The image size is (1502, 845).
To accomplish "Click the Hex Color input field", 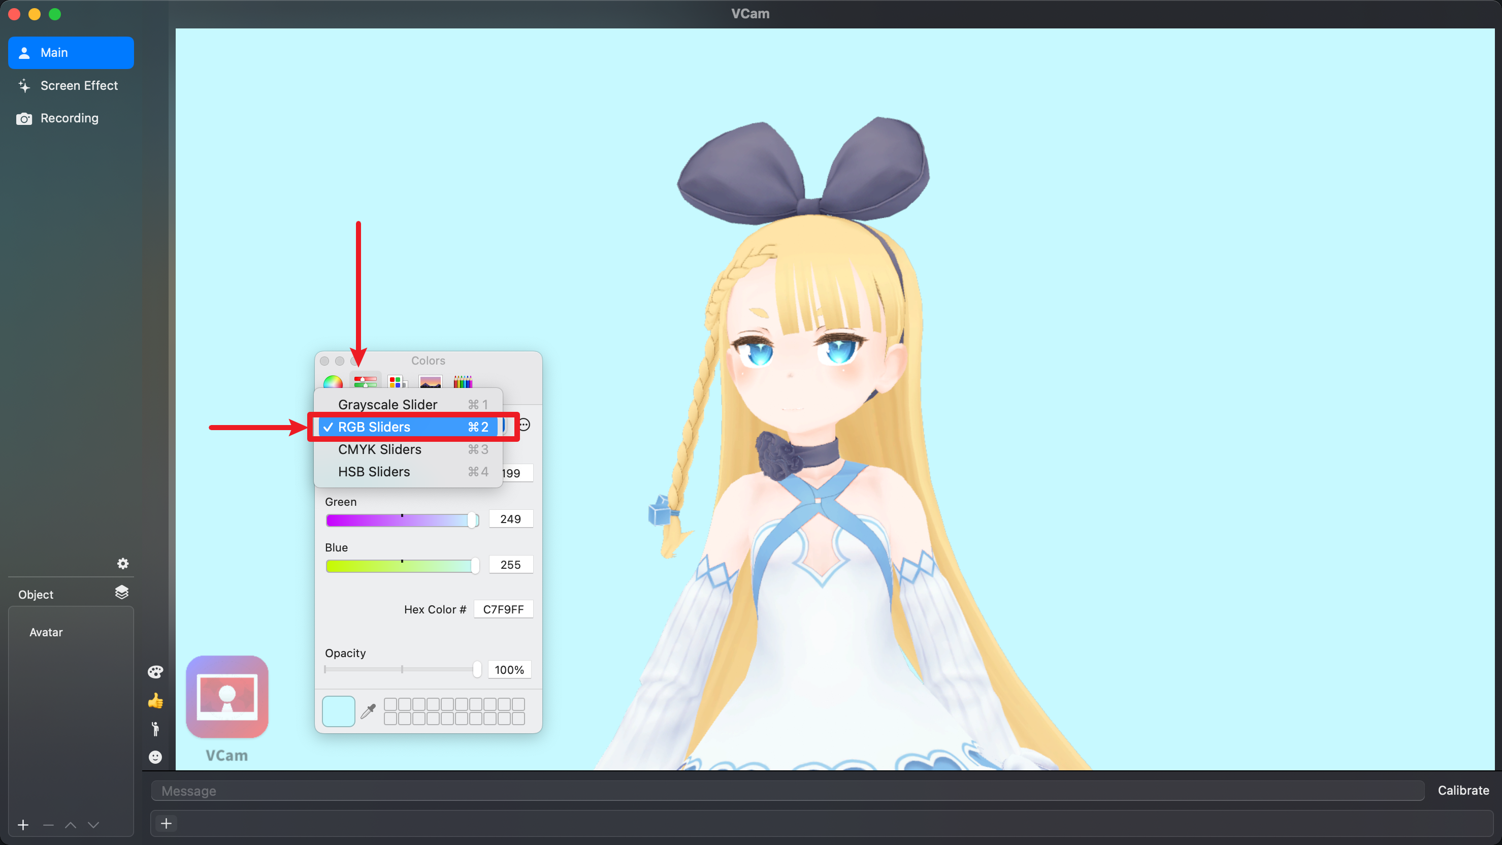I will pos(503,609).
